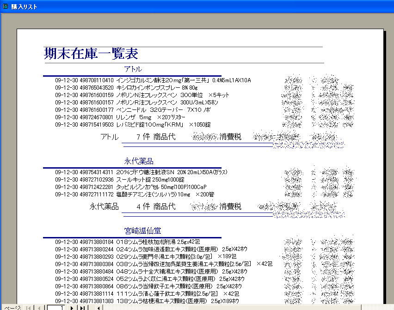Click the page number input field
This screenshot has width=394, height=310.
(56, 308)
